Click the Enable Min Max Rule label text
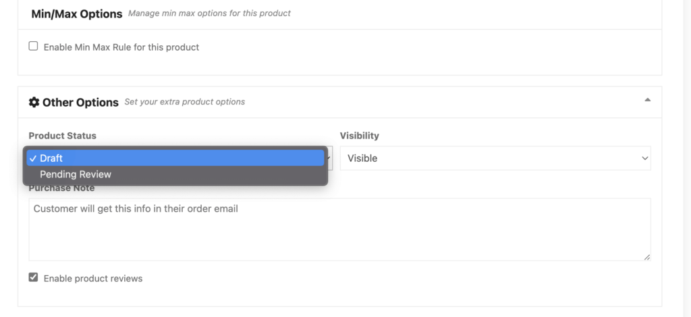 coord(121,47)
